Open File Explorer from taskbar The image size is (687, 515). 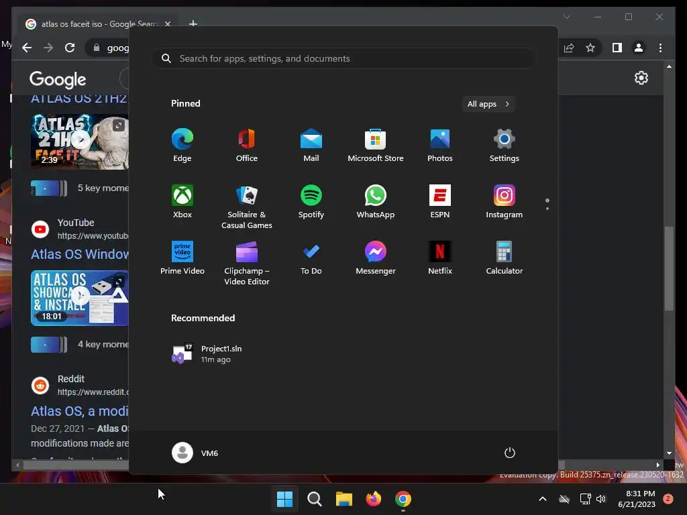coord(344,499)
